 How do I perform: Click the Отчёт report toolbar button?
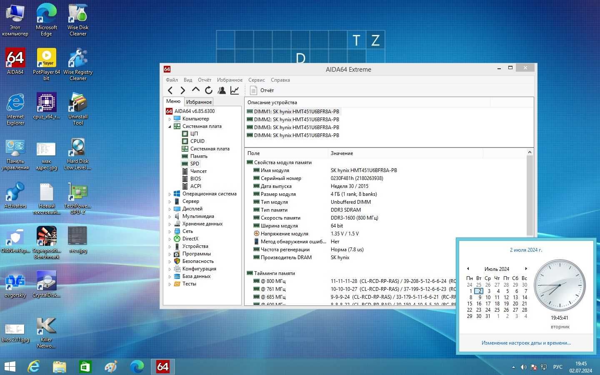[262, 90]
